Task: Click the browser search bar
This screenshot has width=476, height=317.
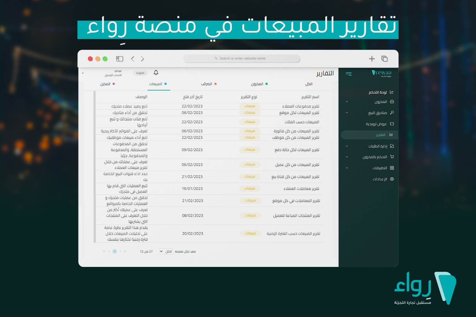Action: pyautogui.click(x=241, y=58)
